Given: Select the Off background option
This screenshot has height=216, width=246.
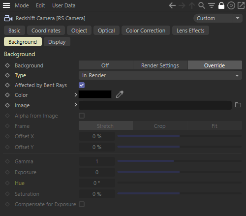Looking at the screenshot, I should 106,65.
